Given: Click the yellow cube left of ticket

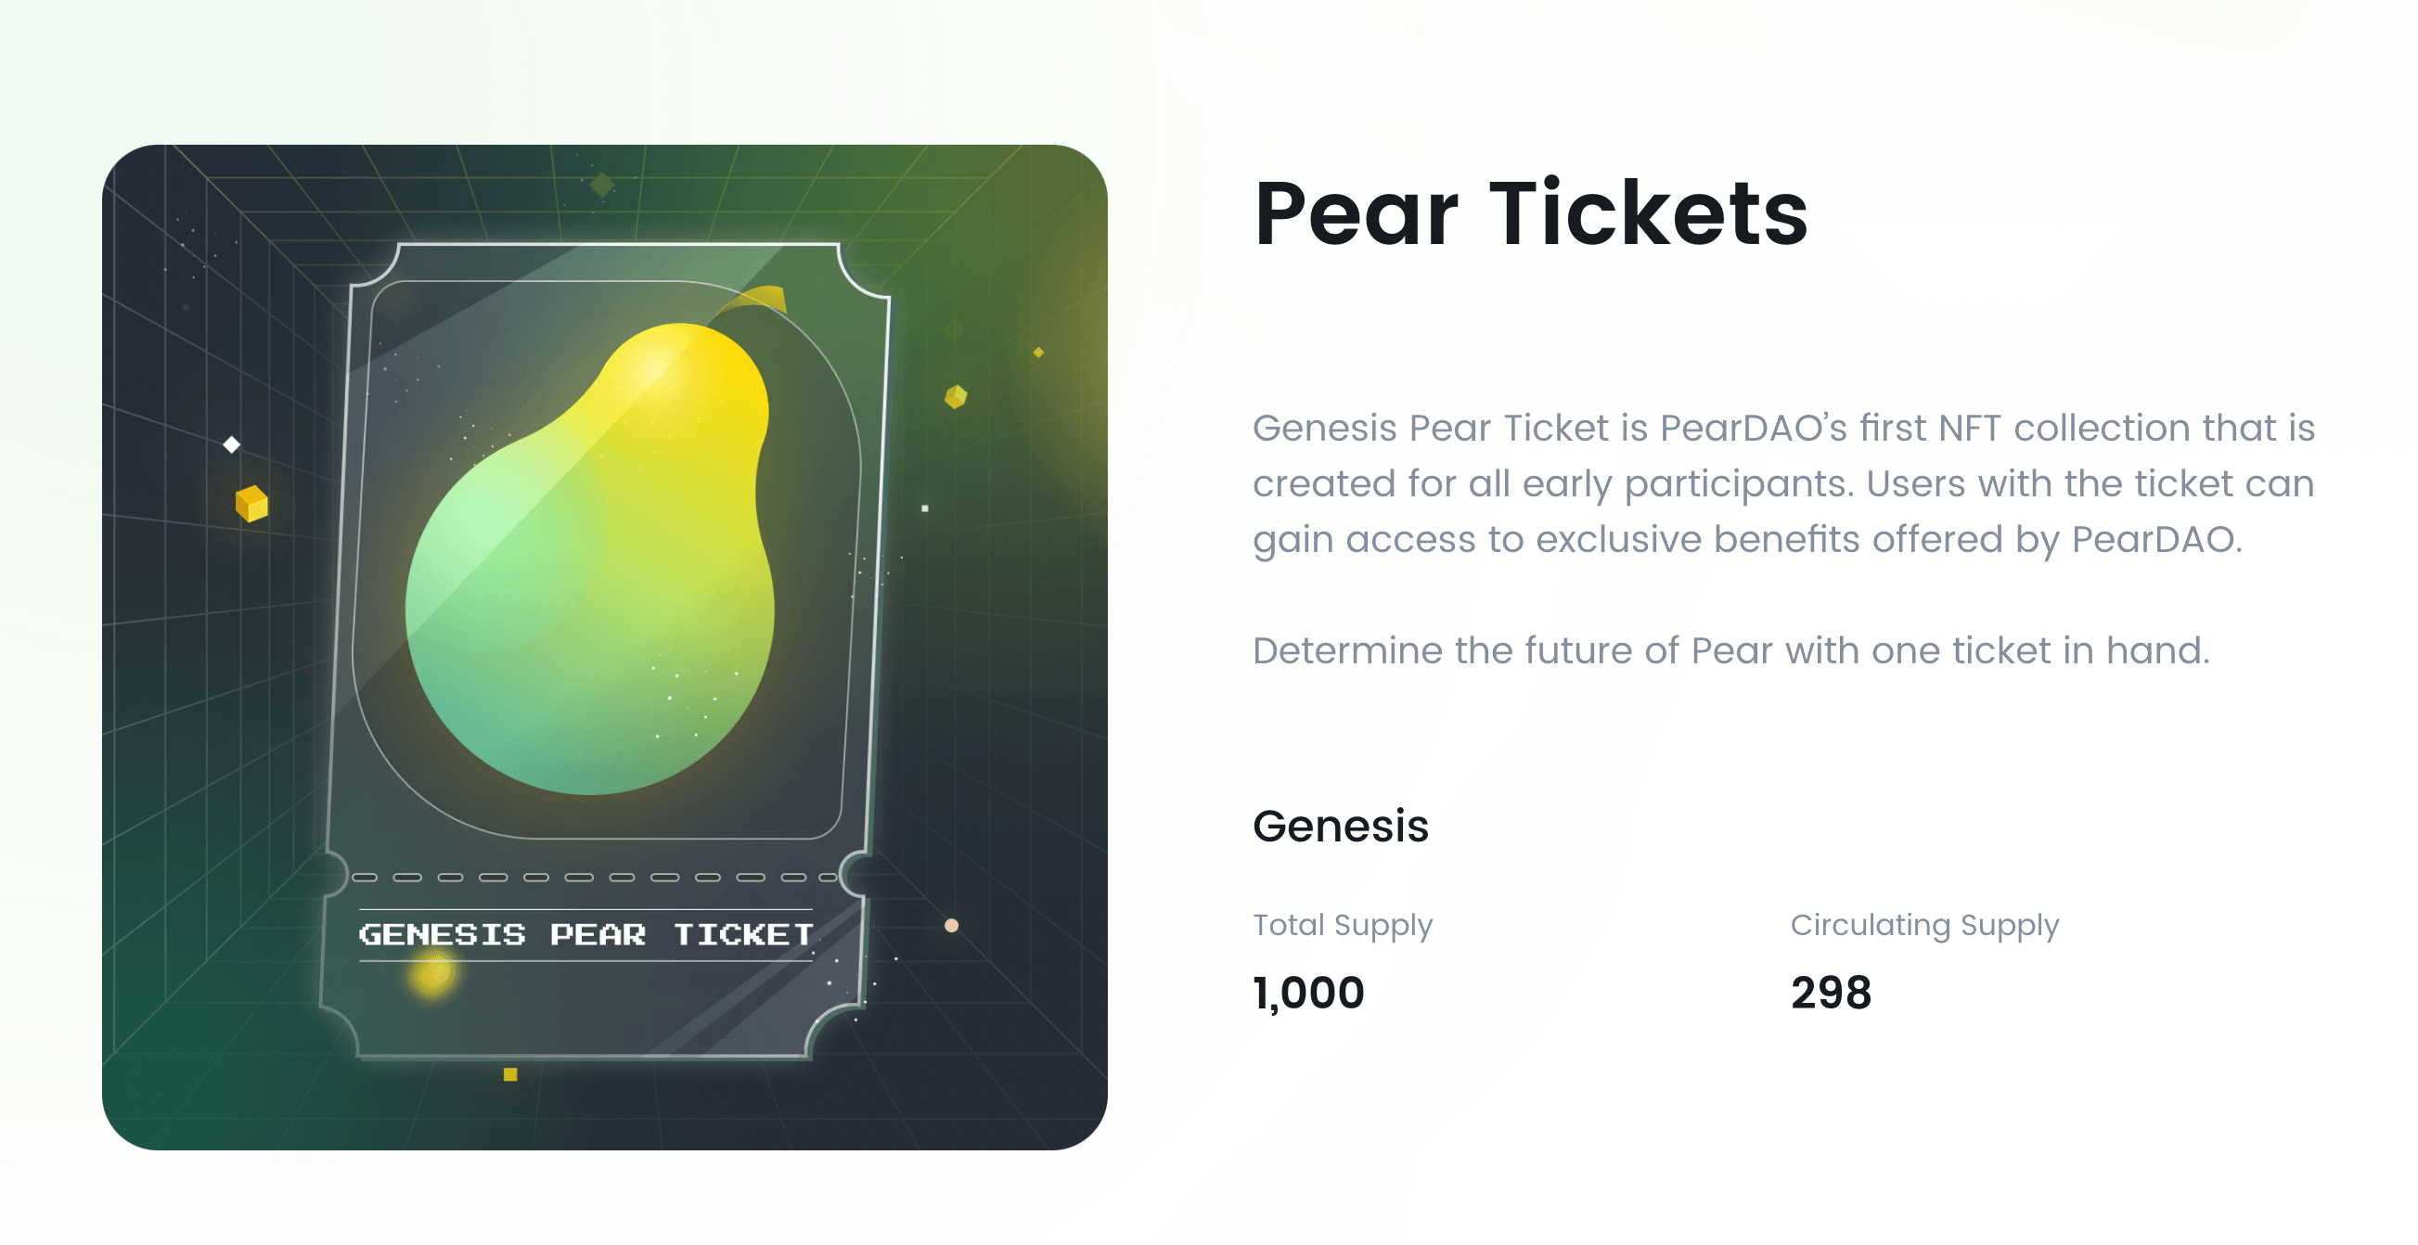Looking at the screenshot, I should [251, 504].
